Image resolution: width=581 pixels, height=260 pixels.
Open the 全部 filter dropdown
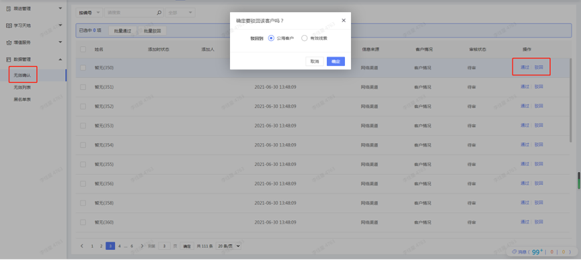pos(180,13)
